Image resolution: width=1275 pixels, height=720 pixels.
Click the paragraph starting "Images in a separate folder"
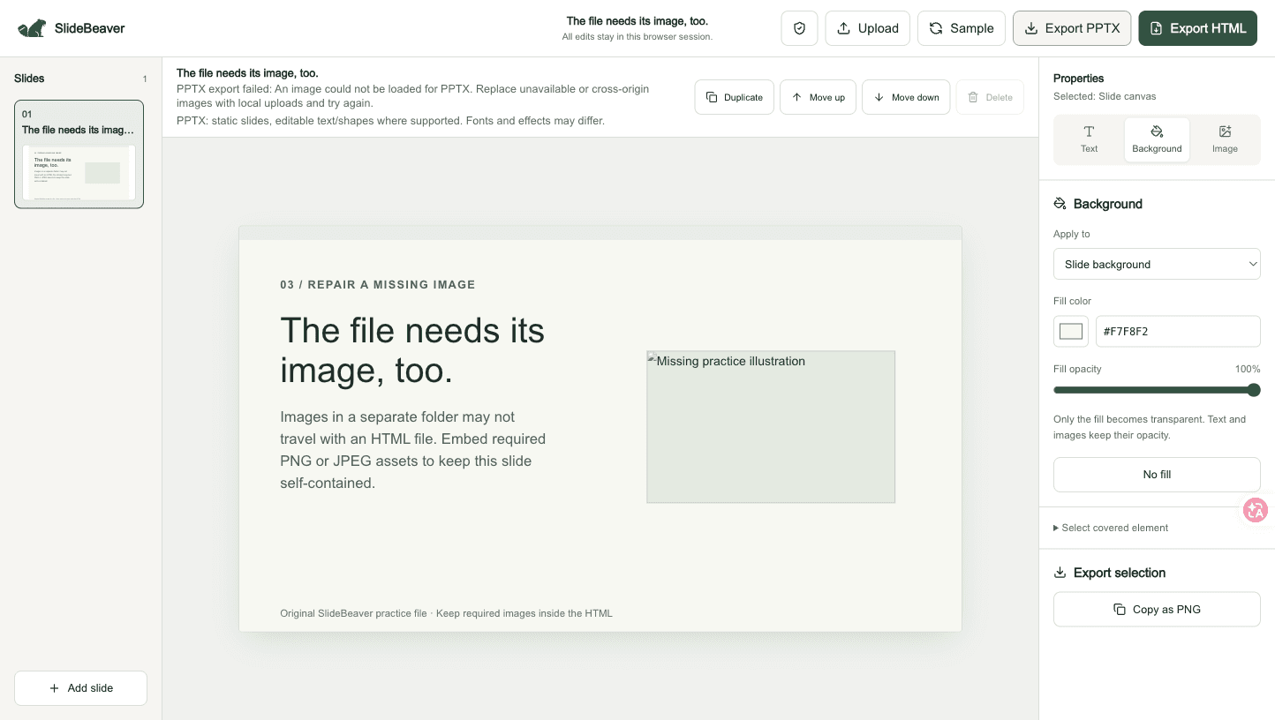(x=413, y=450)
